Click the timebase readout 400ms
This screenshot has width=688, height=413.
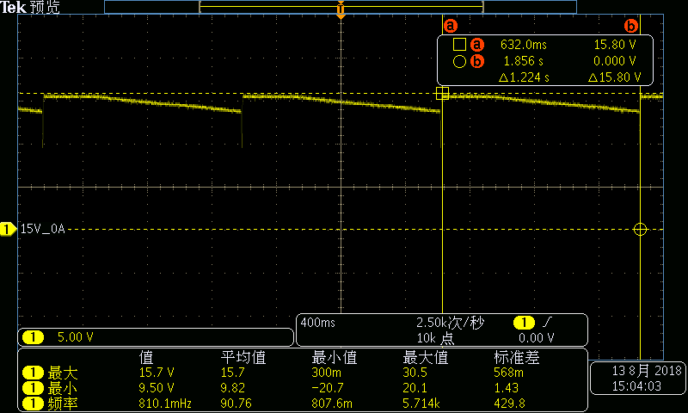click(317, 323)
